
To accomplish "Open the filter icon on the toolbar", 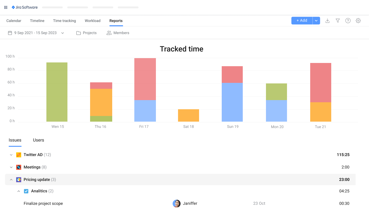I will 338,20.
